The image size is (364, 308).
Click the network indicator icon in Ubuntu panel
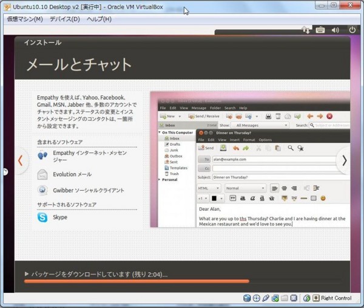(x=306, y=30)
